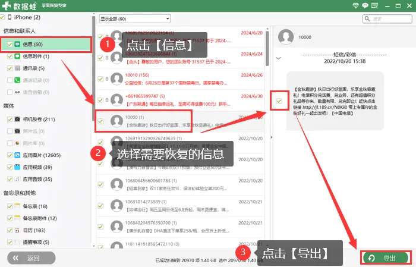Click the green 导出 export button

(x=386, y=257)
